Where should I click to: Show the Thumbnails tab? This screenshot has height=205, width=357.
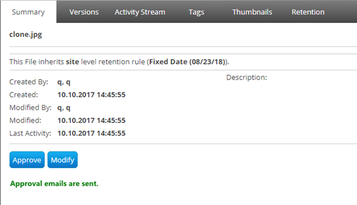252,12
